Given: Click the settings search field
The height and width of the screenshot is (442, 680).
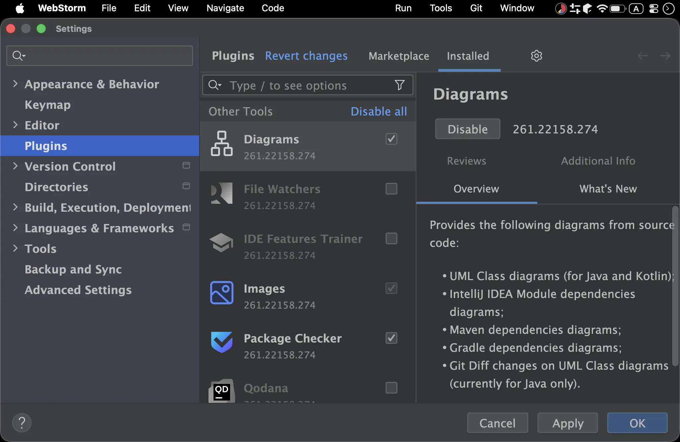Looking at the screenshot, I should [x=100, y=55].
